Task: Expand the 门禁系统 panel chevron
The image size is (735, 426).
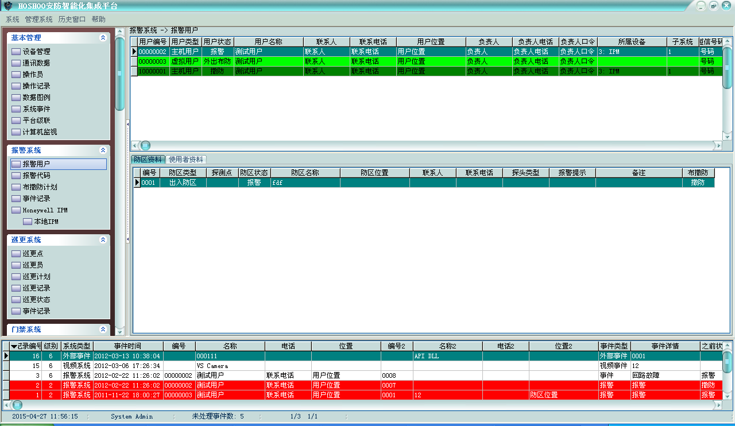Action: [x=103, y=330]
